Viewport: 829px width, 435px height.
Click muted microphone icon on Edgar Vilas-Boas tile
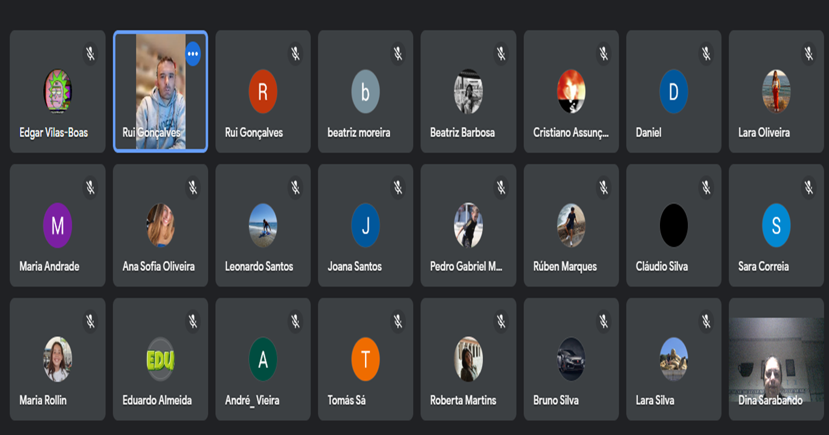[90, 54]
